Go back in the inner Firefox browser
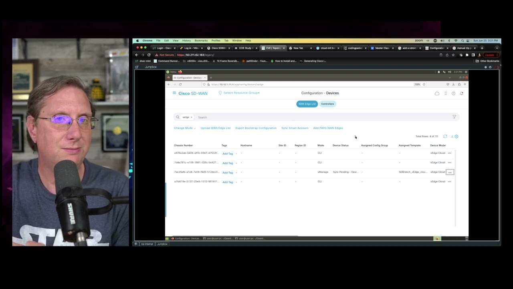 169,84
